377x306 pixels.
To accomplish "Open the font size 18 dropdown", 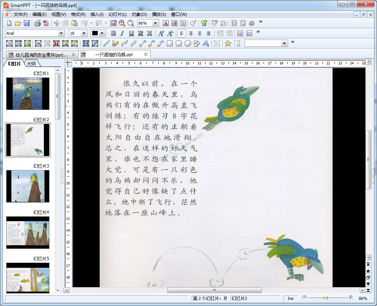I will pos(84,33).
